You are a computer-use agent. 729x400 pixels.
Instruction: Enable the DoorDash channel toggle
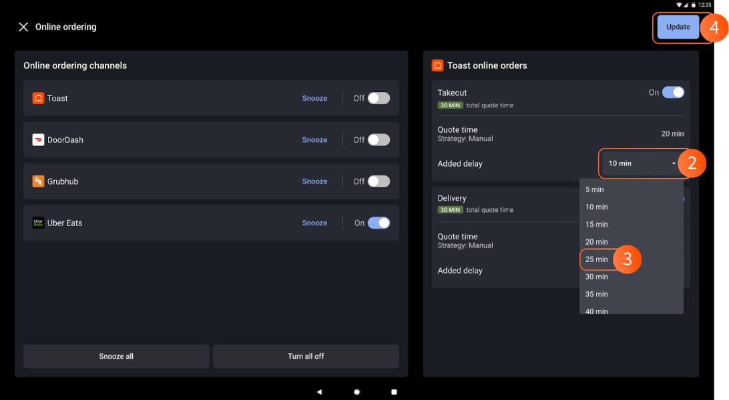(379, 140)
